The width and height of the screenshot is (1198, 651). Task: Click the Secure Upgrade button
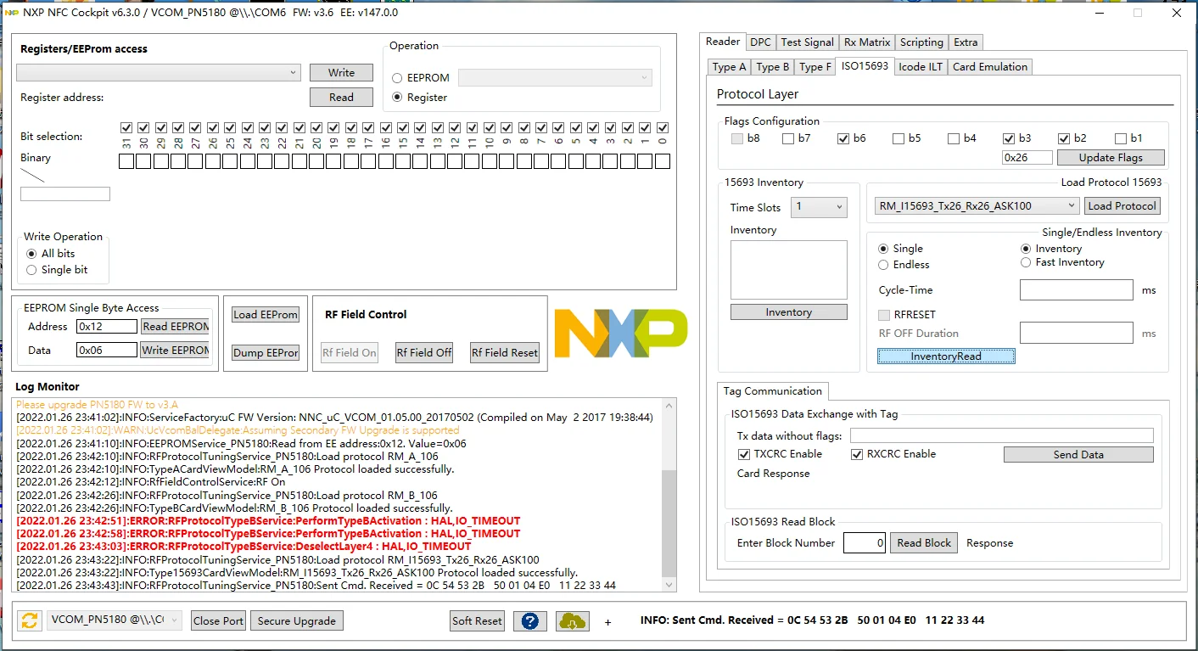point(297,621)
